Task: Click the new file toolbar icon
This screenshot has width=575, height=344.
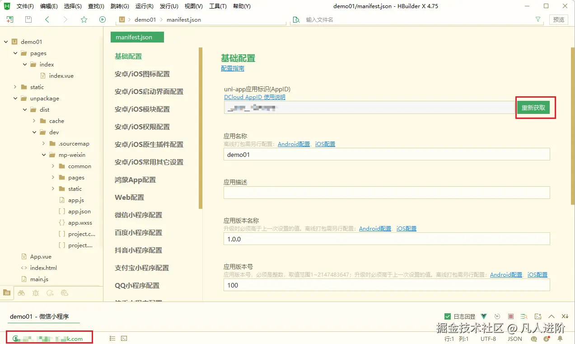Action: click(x=10, y=19)
